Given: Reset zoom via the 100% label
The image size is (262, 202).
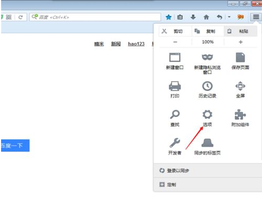Looking at the screenshot, I should coord(208,42).
